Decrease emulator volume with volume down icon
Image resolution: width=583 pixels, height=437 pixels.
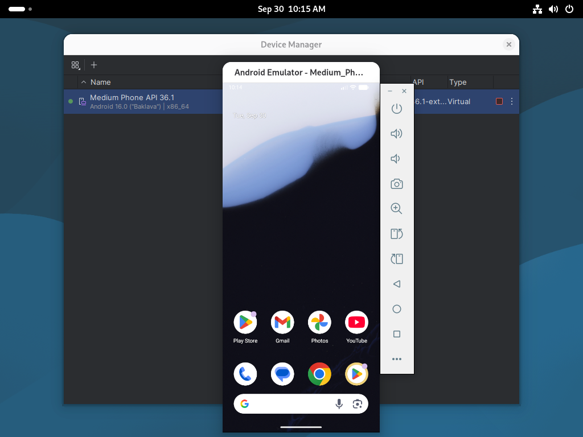(x=396, y=158)
